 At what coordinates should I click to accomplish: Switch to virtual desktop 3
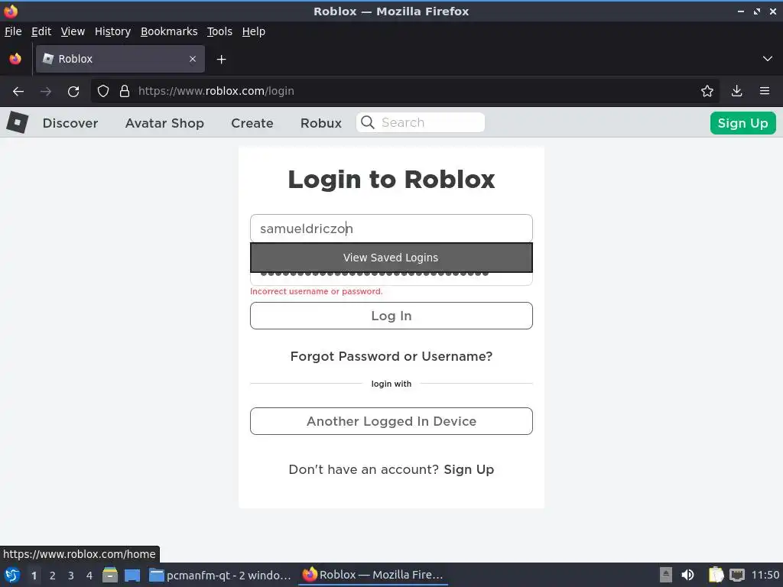click(x=71, y=576)
